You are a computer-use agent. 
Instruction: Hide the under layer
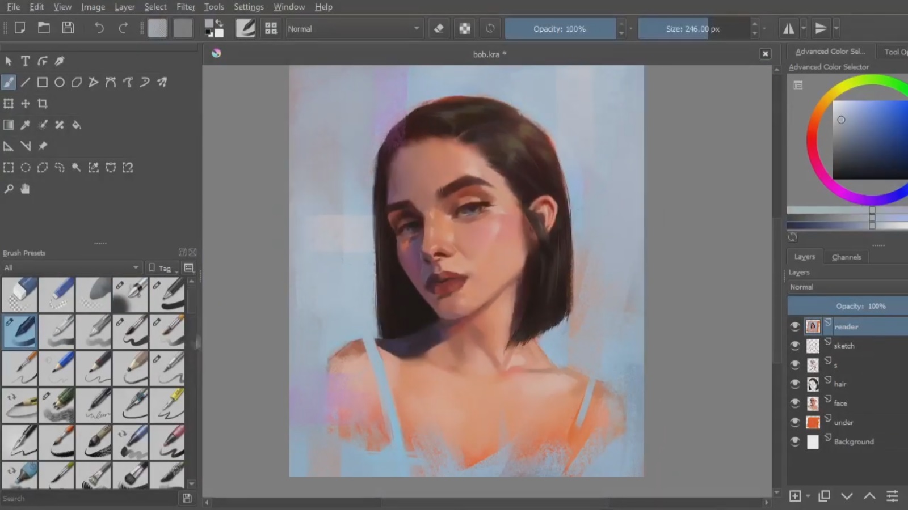[x=795, y=422]
